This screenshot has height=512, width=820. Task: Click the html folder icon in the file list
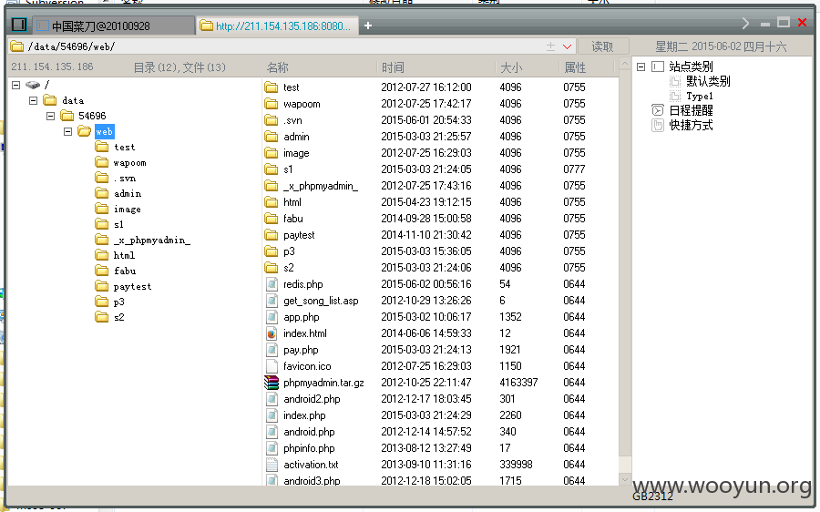click(272, 202)
